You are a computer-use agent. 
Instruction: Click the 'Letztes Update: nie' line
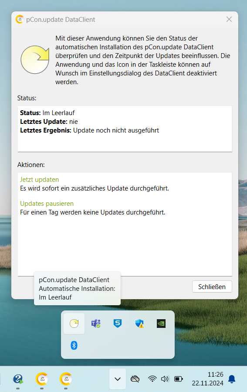pos(49,122)
